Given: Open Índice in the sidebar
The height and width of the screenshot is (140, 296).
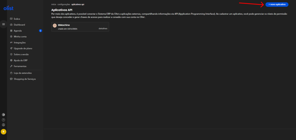Looking at the screenshot, I should coord(17,19).
